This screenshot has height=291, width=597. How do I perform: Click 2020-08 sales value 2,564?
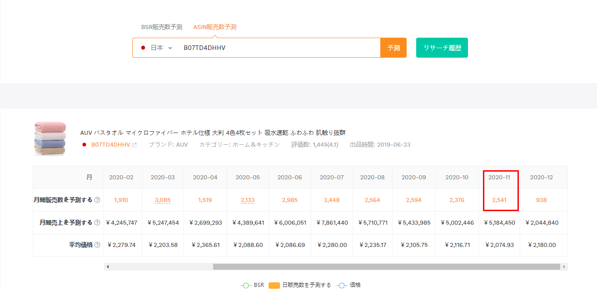tap(373, 200)
